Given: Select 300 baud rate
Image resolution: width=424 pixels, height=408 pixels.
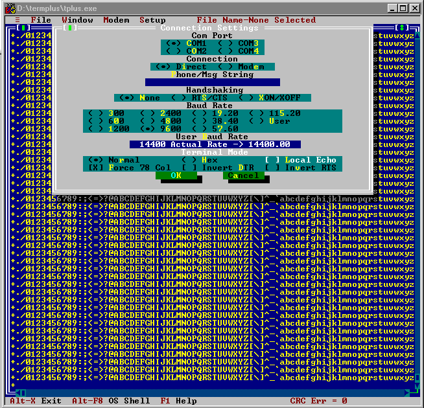Looking at the screenshot, I should (x=106, y=113).
